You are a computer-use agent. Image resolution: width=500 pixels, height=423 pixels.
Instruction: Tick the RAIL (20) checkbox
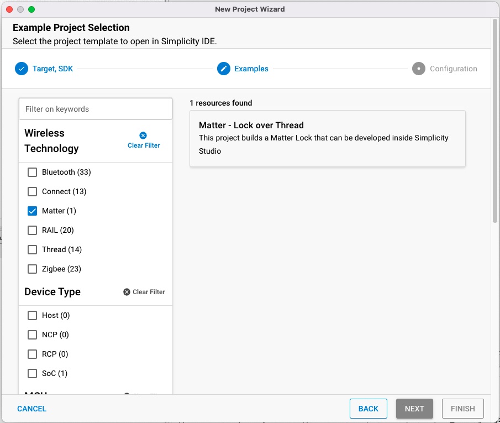point(32,230)
